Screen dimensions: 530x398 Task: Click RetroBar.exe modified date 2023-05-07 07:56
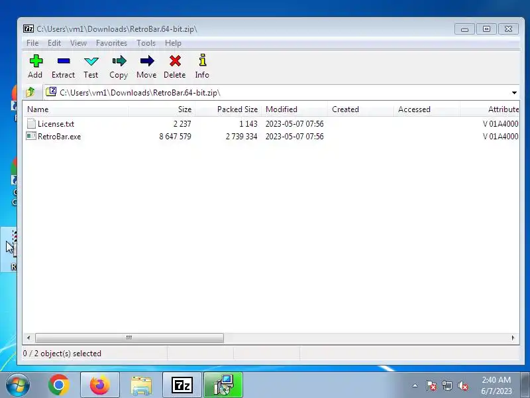pyautogui.click(x=294, y=137)
